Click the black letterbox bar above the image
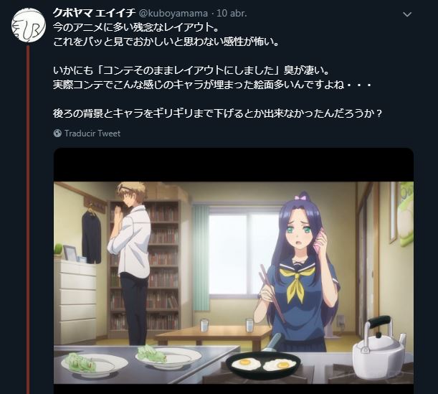The width and height of the screenshot is (438, 394). [234, 165]
